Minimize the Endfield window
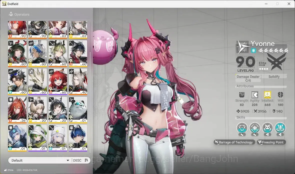Viewport: 295px width, 174px height. coord(266,4)
